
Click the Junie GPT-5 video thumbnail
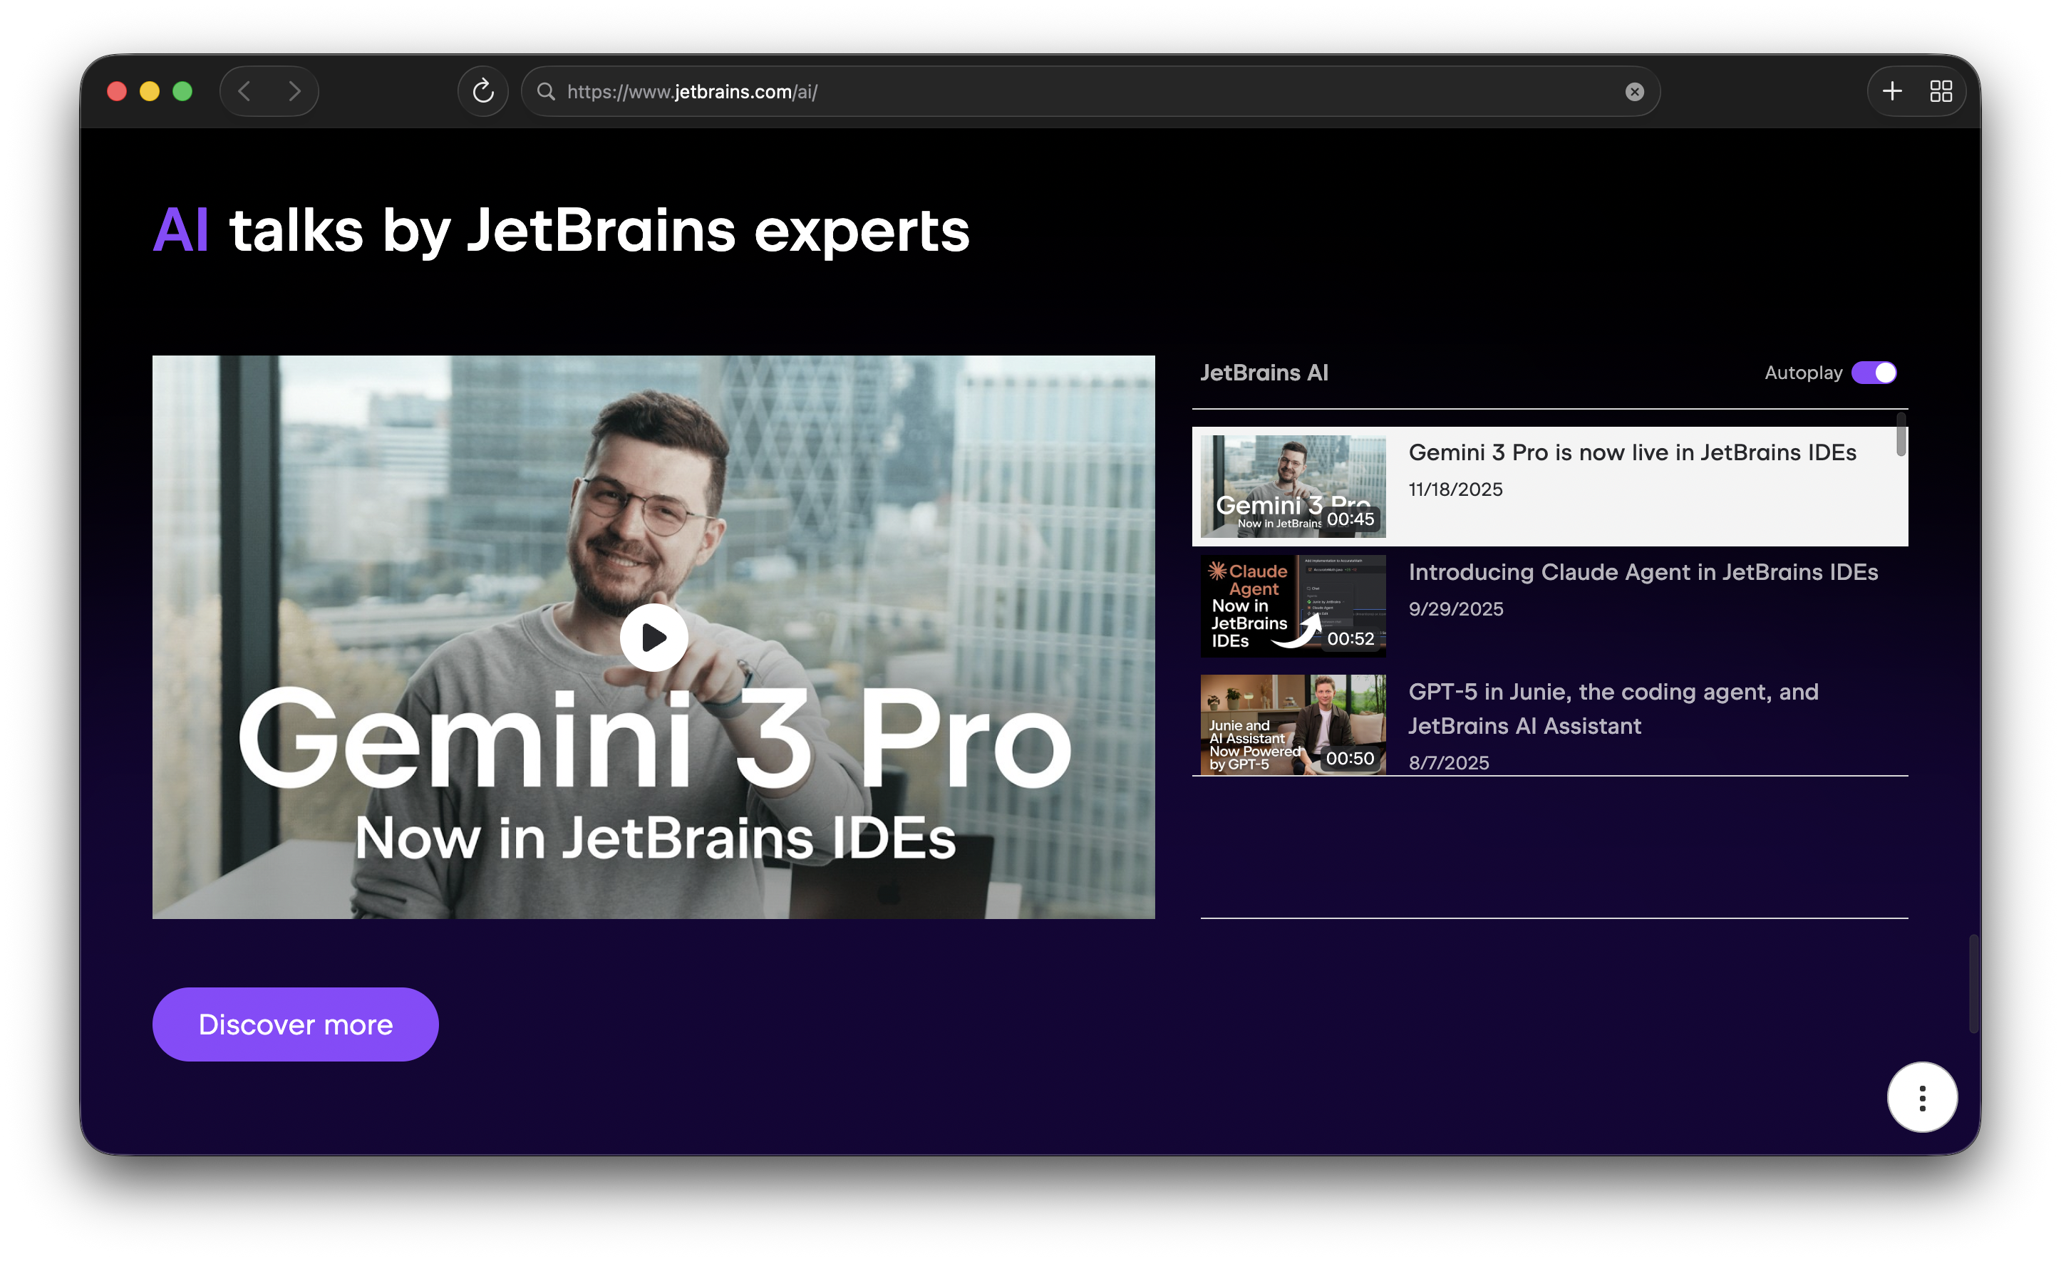[1292, 724]
